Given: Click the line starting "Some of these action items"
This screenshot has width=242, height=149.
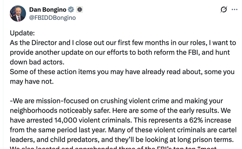Looking at the screenshot, I should point(122,72).
